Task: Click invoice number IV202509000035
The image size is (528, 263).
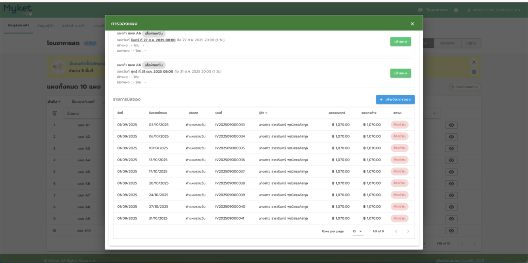Action: point(230,148)
